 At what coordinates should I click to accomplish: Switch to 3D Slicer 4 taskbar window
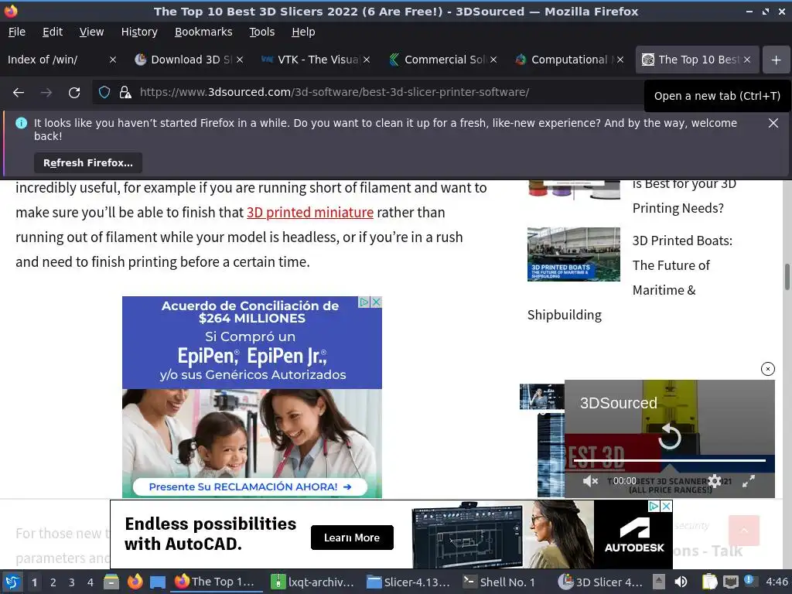(x=601, y=582)
